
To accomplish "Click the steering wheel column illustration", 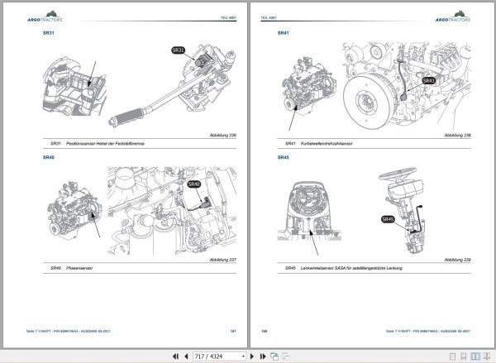I will (x=403, y=211).
